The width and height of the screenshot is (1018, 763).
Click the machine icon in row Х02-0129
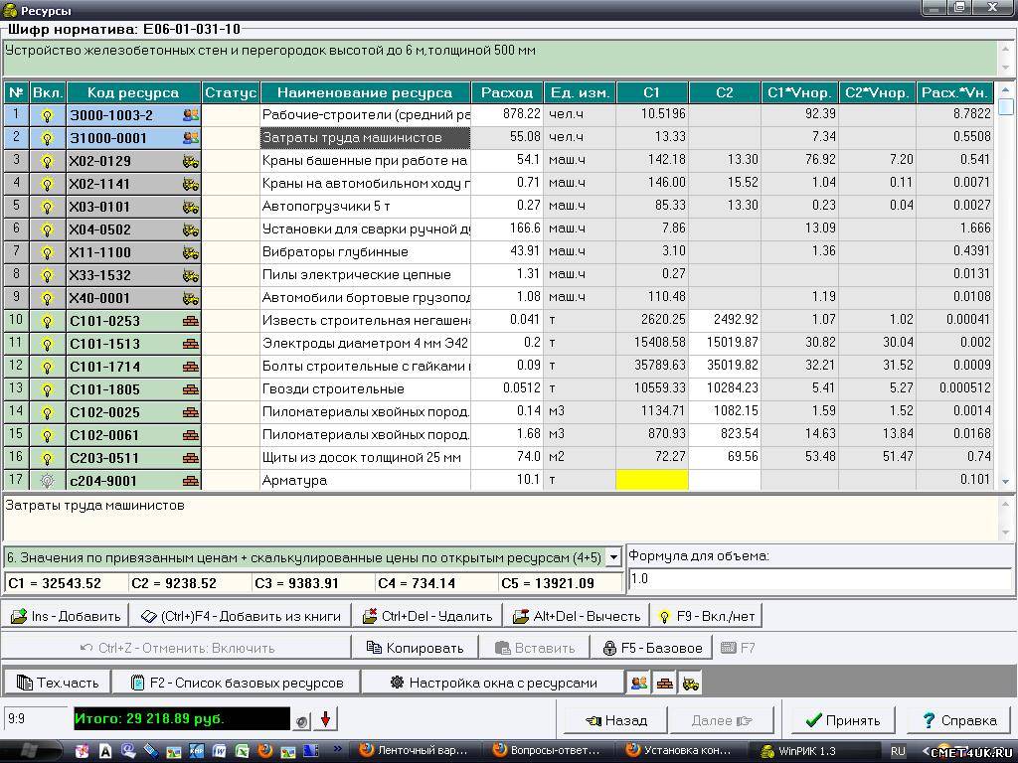tap(190, 161)
